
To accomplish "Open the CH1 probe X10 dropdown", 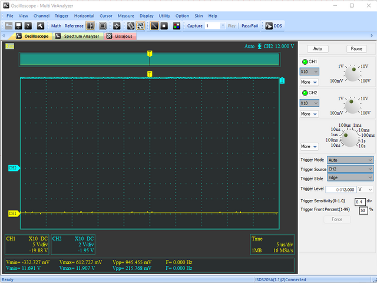I will click(x=309, y=71).
